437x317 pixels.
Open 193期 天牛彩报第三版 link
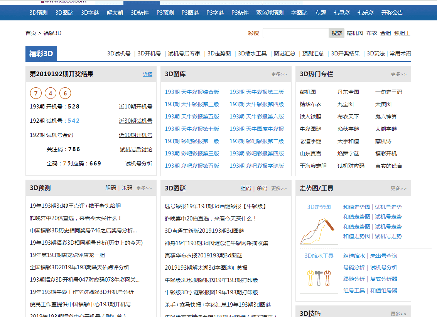192,104
